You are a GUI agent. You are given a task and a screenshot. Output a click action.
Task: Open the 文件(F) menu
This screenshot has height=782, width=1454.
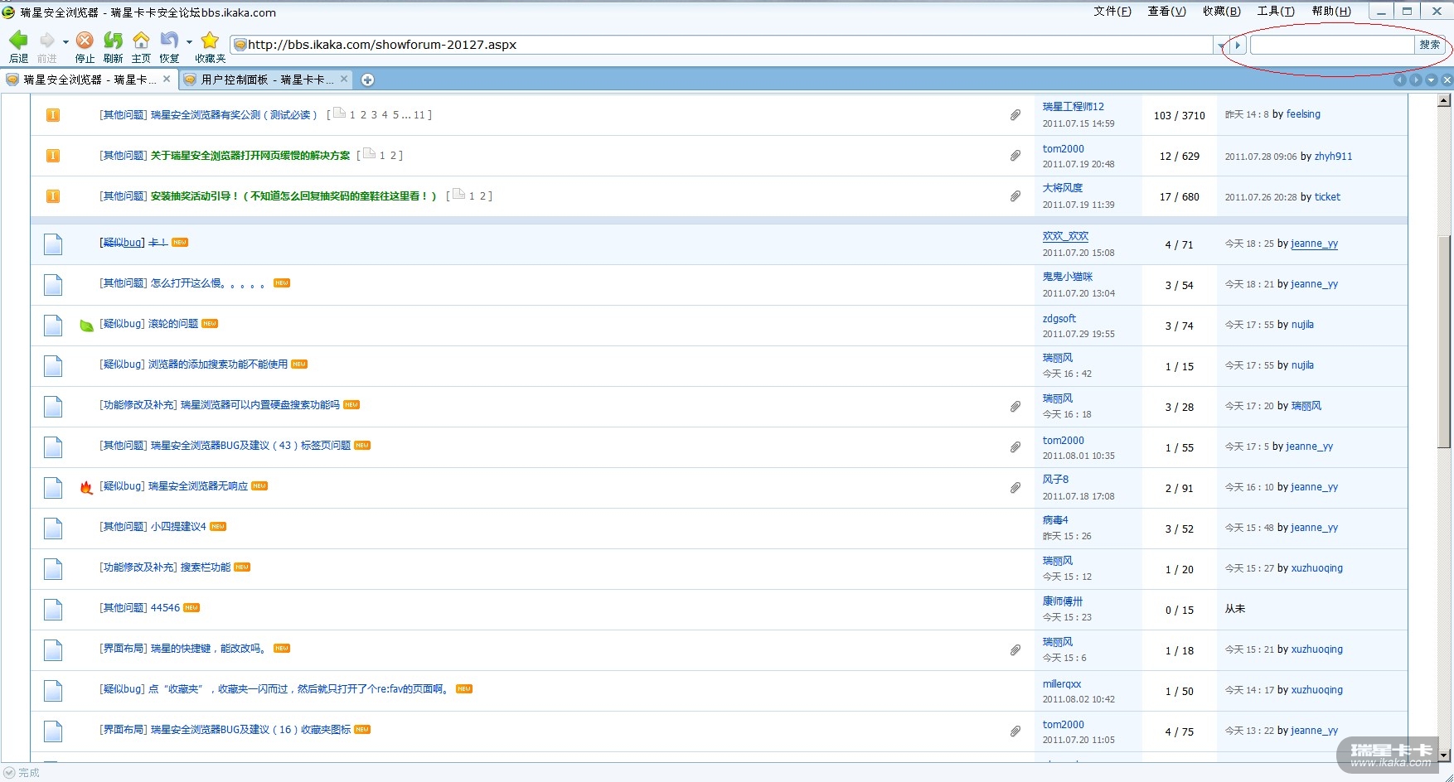(x=1112, y=11)
